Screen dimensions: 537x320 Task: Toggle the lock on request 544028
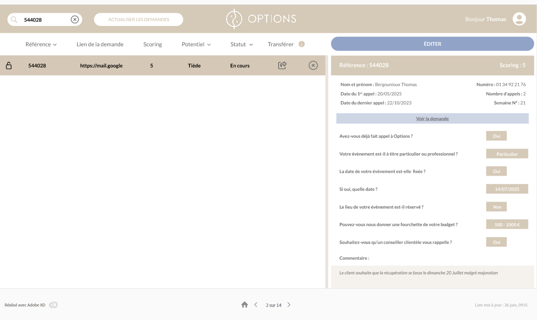(9, 66)
